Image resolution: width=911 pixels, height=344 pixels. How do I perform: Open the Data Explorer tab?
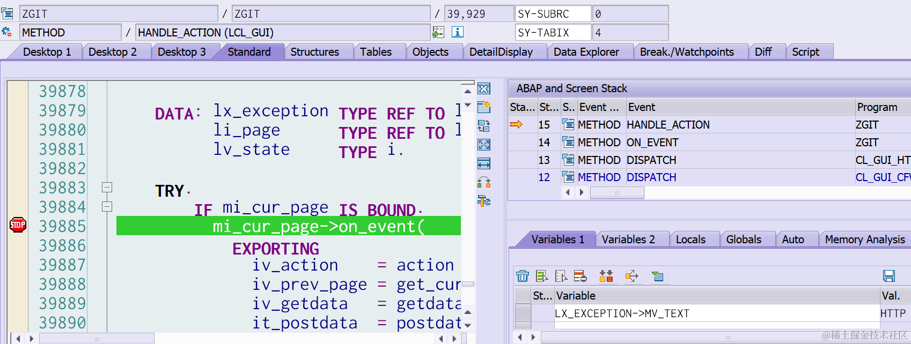(x=586, y=52)
